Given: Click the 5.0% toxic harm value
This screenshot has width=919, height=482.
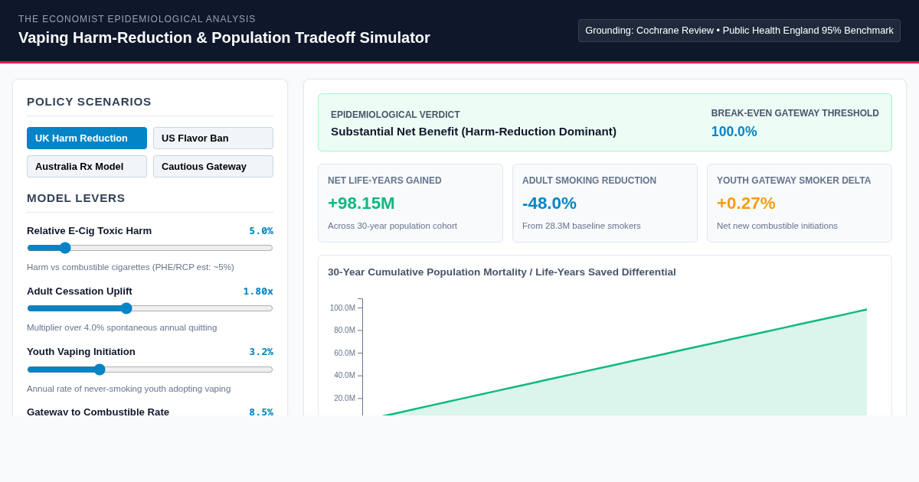Looking at the screenshot, I should pyautogui.click(x=261, y=231).
